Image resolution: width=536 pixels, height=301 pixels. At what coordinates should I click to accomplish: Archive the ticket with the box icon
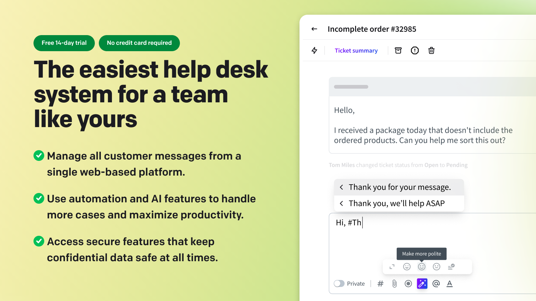coord(398,51)
